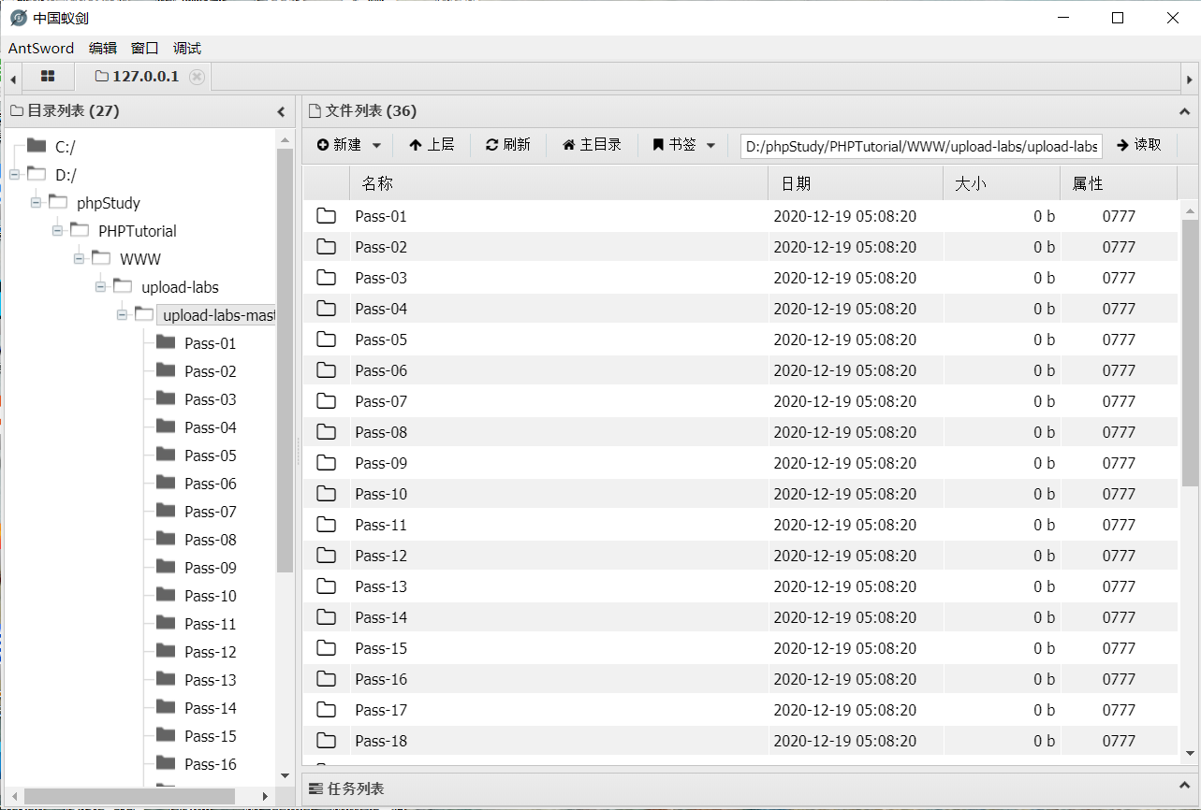Viewport: 1201px width, 810px height.
Task: Click the directory path input field
Action: [x=921, y=146]
